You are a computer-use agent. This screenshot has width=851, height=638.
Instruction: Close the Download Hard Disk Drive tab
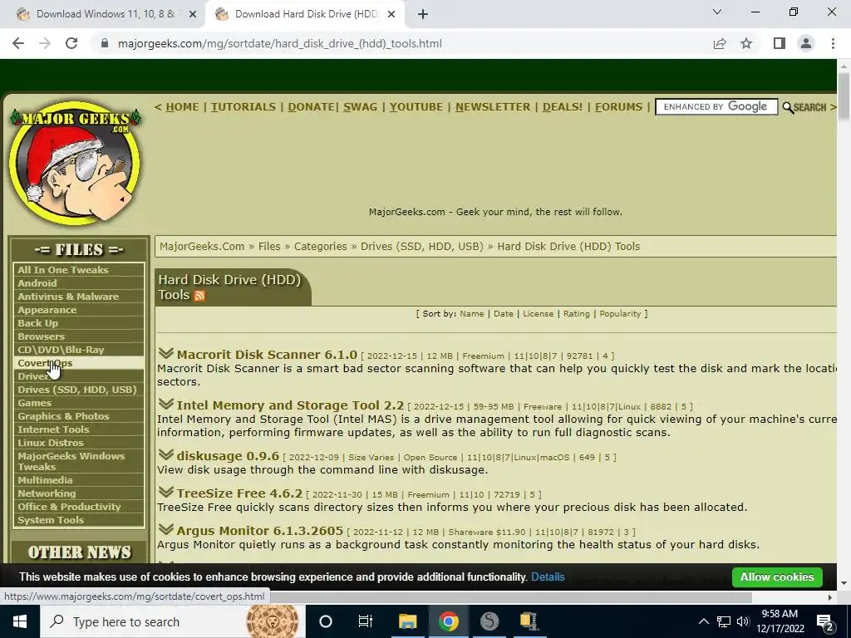click(391, 14)
